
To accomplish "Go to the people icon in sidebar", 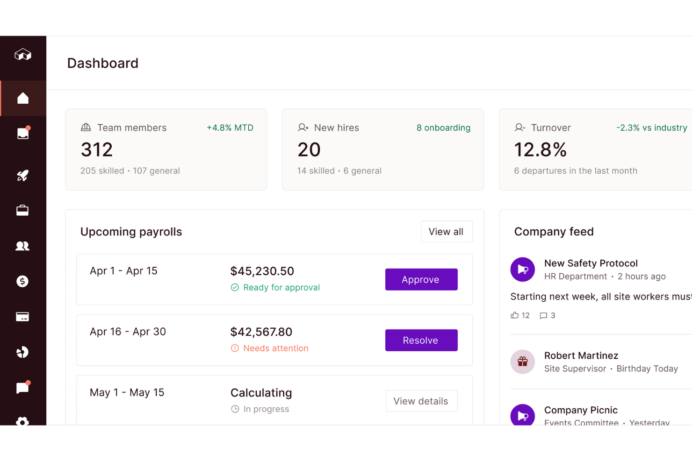I will (23, 246).
